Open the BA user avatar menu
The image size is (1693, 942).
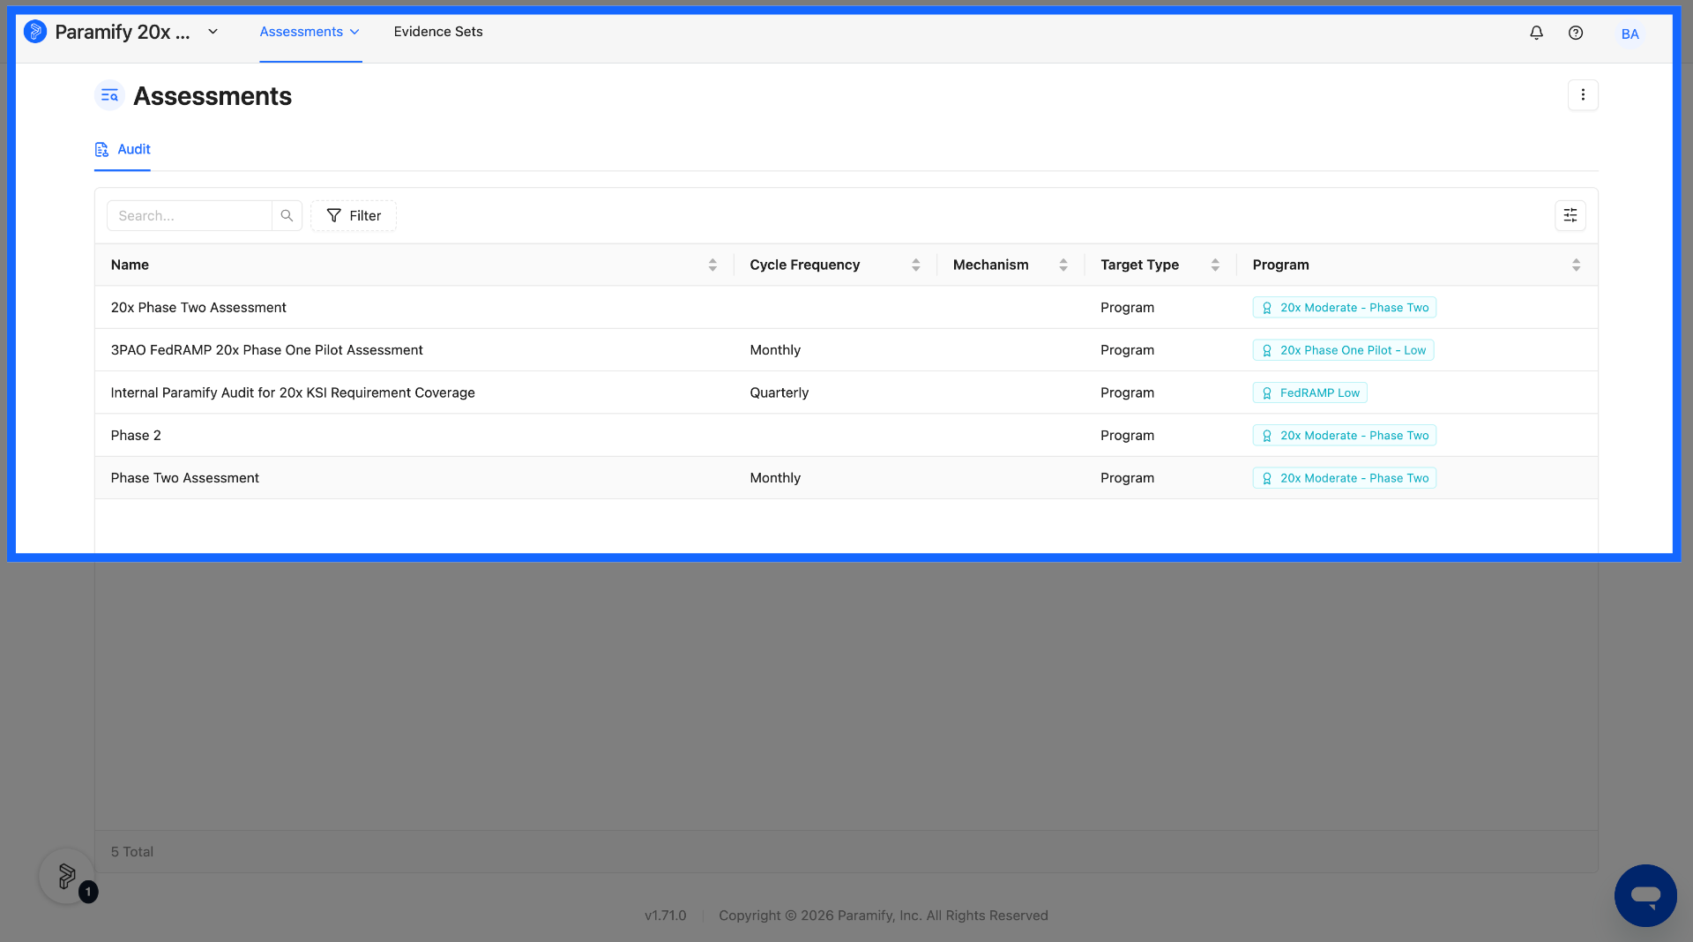point(1630,34)
